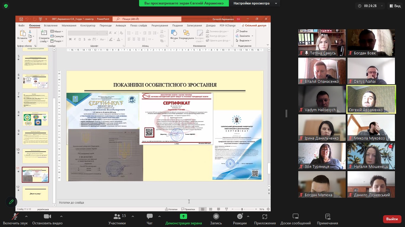Click the green annotation pencil icon
The height and width of the screenshot is (227, 405).
point(11,202)
